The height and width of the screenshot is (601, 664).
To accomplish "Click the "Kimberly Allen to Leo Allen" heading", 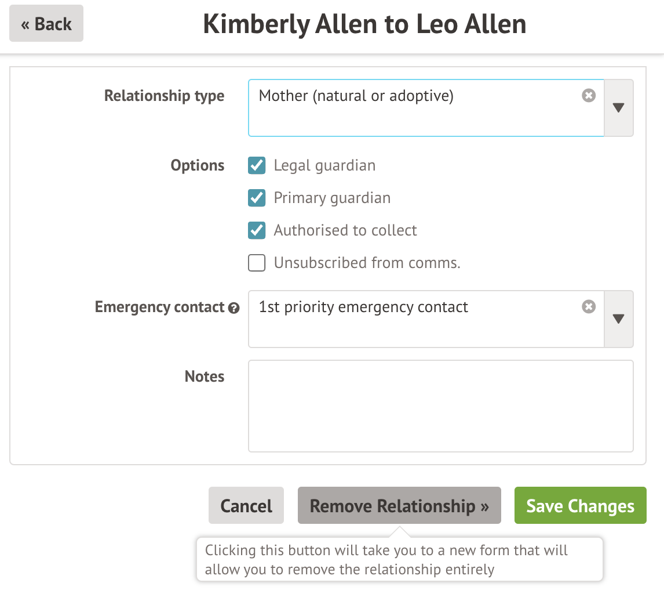I will [x=364, y=24].
